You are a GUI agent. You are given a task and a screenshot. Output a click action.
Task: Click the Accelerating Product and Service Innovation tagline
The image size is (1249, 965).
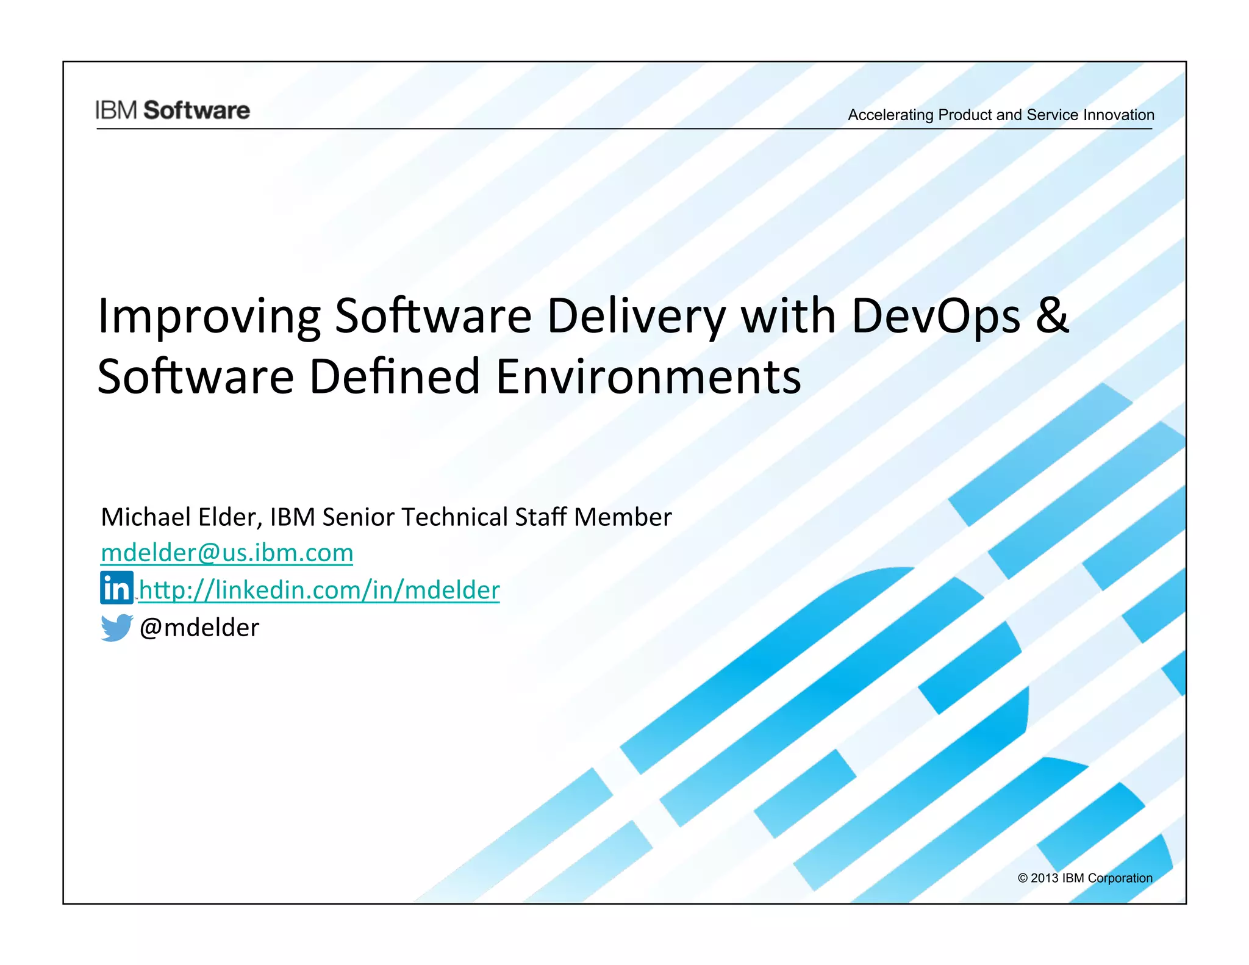click(x=1000, y=115)
